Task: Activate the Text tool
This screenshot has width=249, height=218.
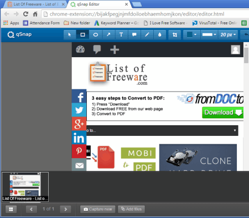Action: coord(121,34)
